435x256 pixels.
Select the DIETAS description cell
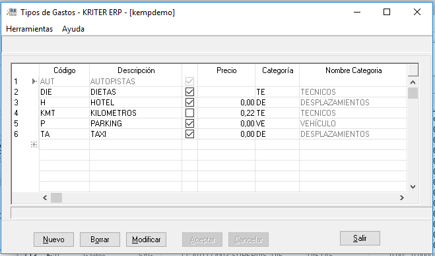(x=136, y=91)
